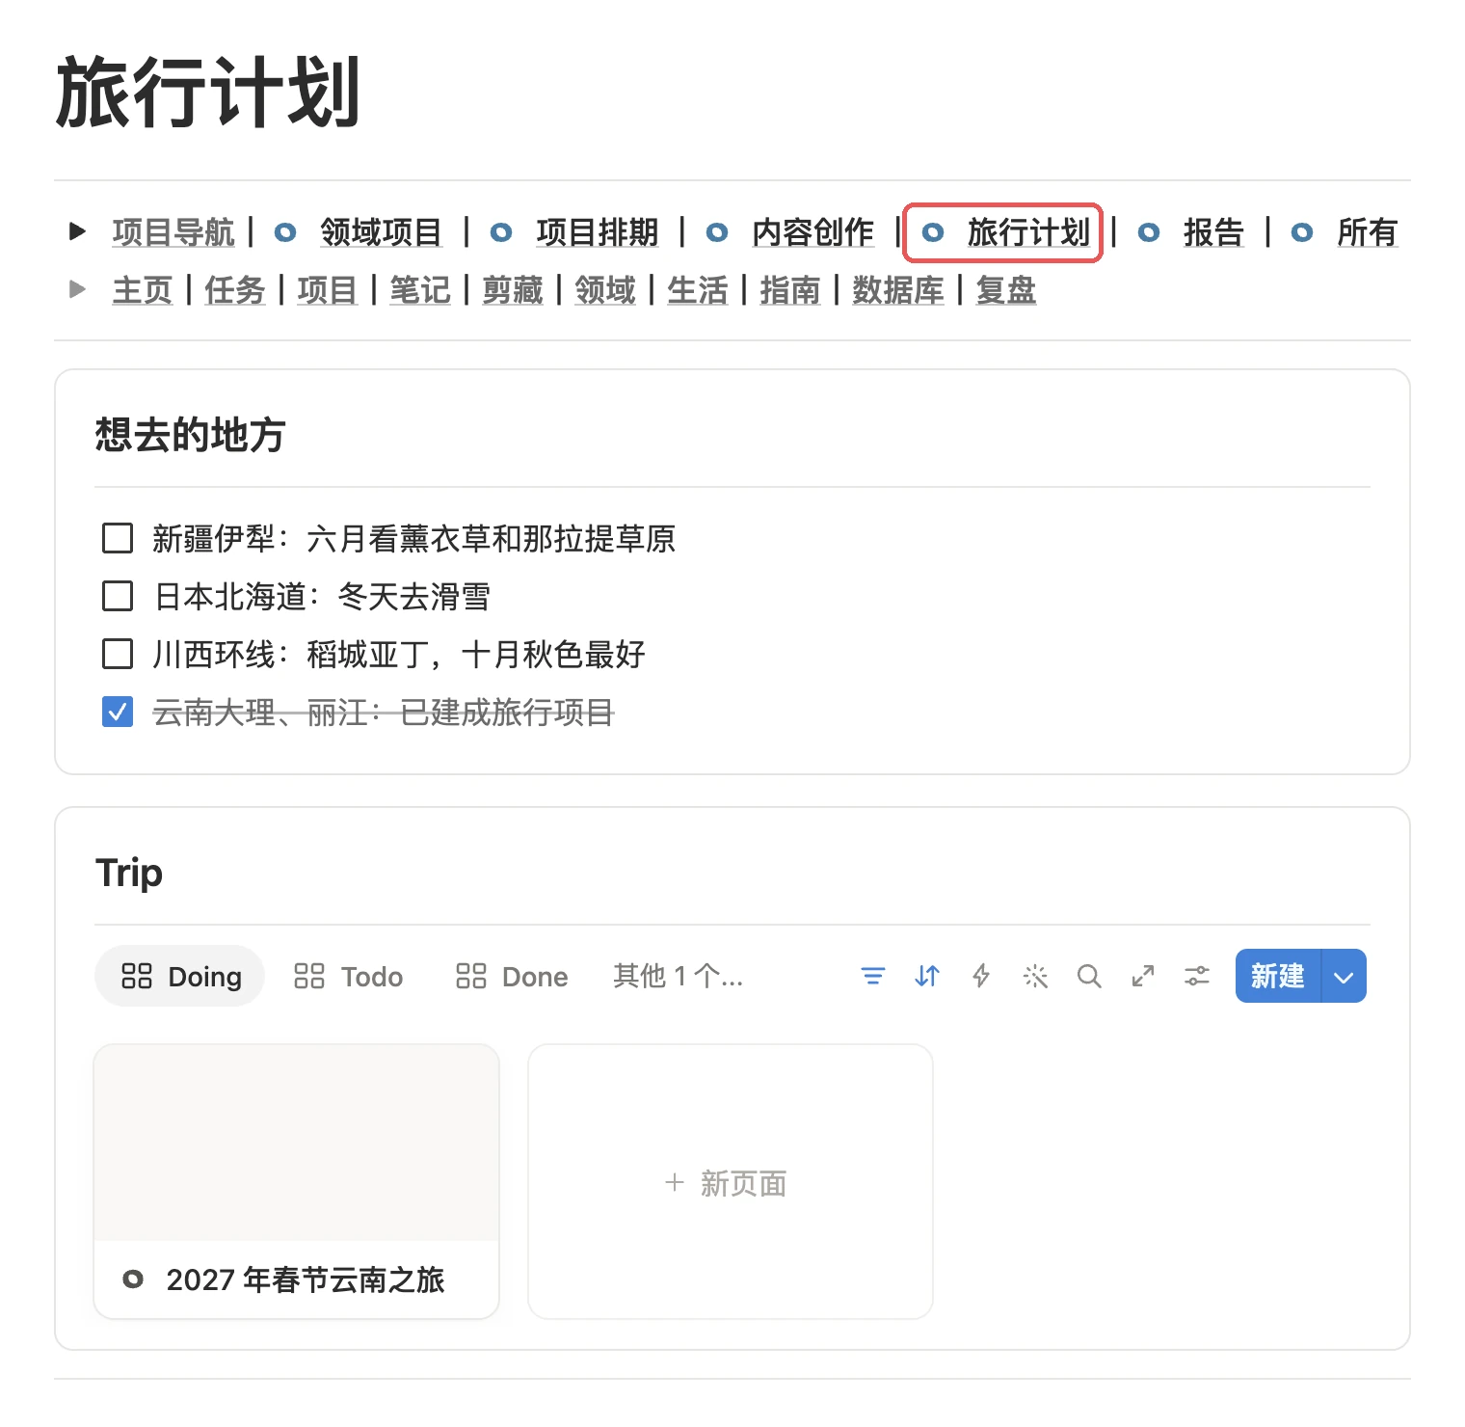The width and height of the screenshot is (1465, 1427).
Task: Open the 其他 1 个... views dropdown
Action: coord(678,976)
